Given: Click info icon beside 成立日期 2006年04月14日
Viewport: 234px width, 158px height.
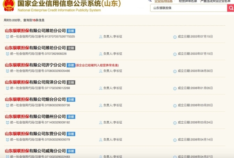Looking at the screenshot, I should pyautogui.click(x=175, y=140).
